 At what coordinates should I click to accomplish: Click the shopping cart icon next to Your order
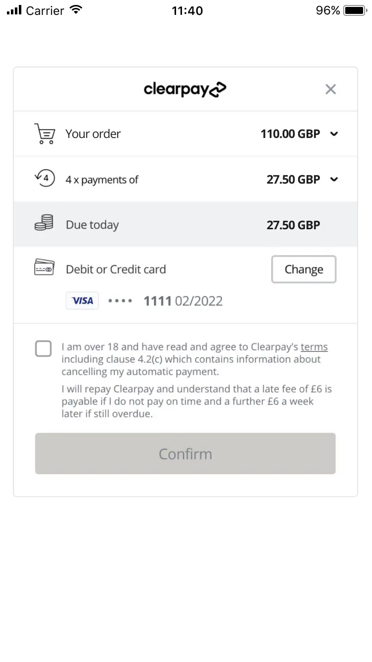tap(44, 133)
